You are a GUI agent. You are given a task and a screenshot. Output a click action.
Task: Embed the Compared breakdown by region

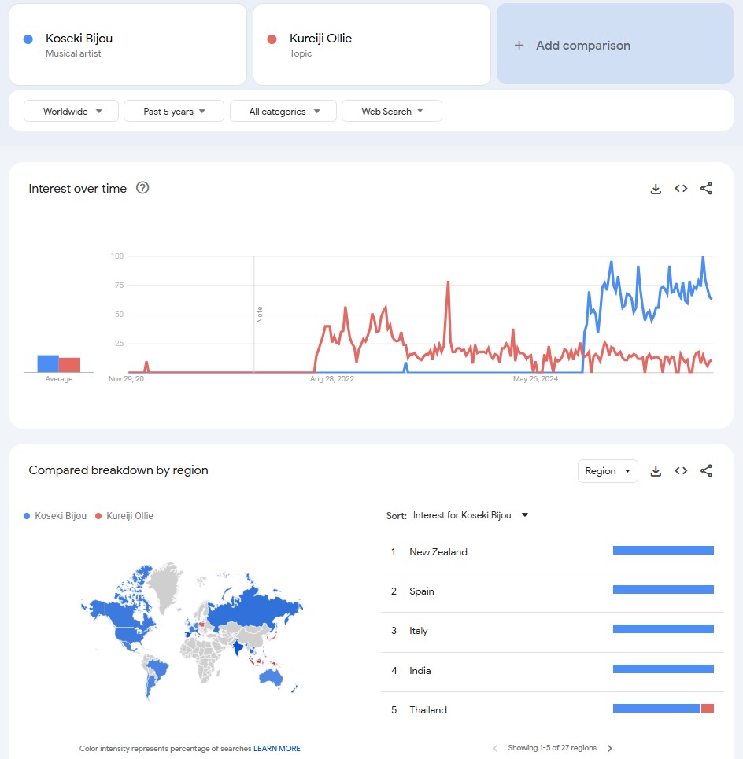681,471
